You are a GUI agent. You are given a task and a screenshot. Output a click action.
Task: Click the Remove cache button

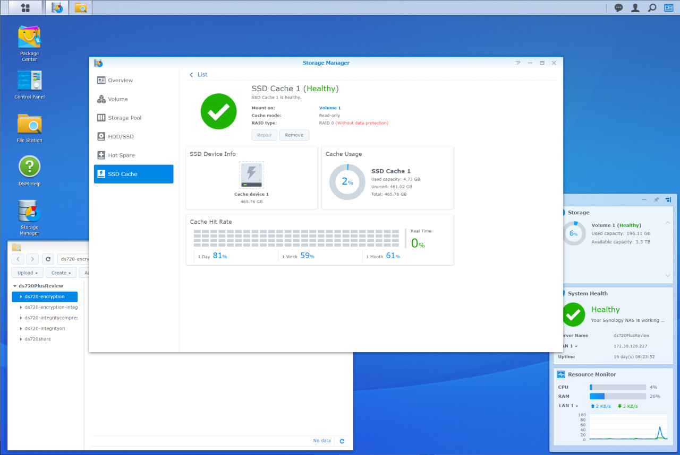(294, 135)
